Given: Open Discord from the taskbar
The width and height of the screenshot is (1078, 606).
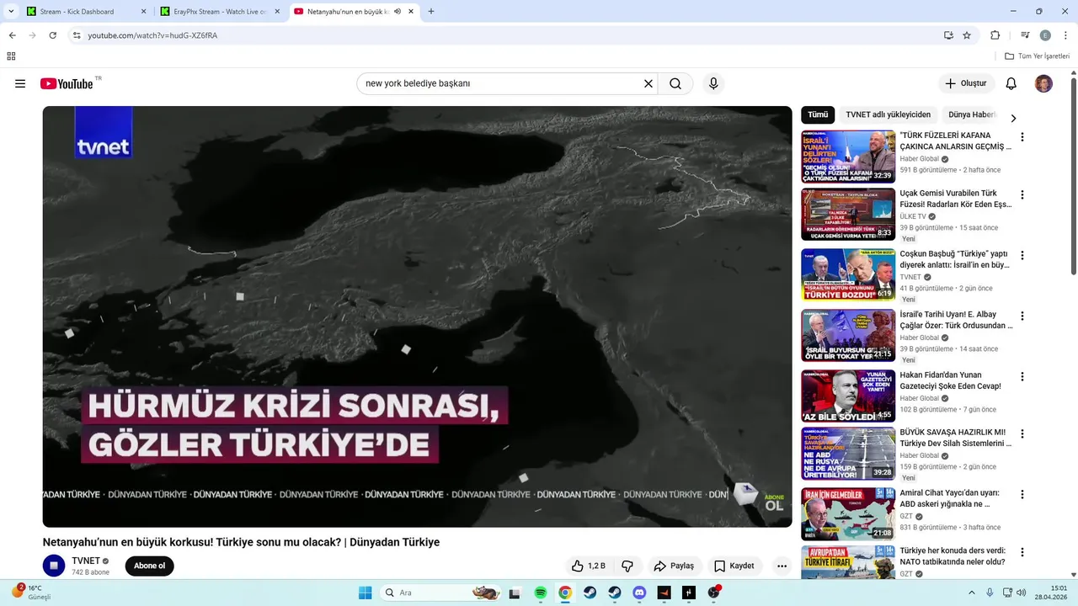Looking at the screenshot, I should click(x=639, y=593).
